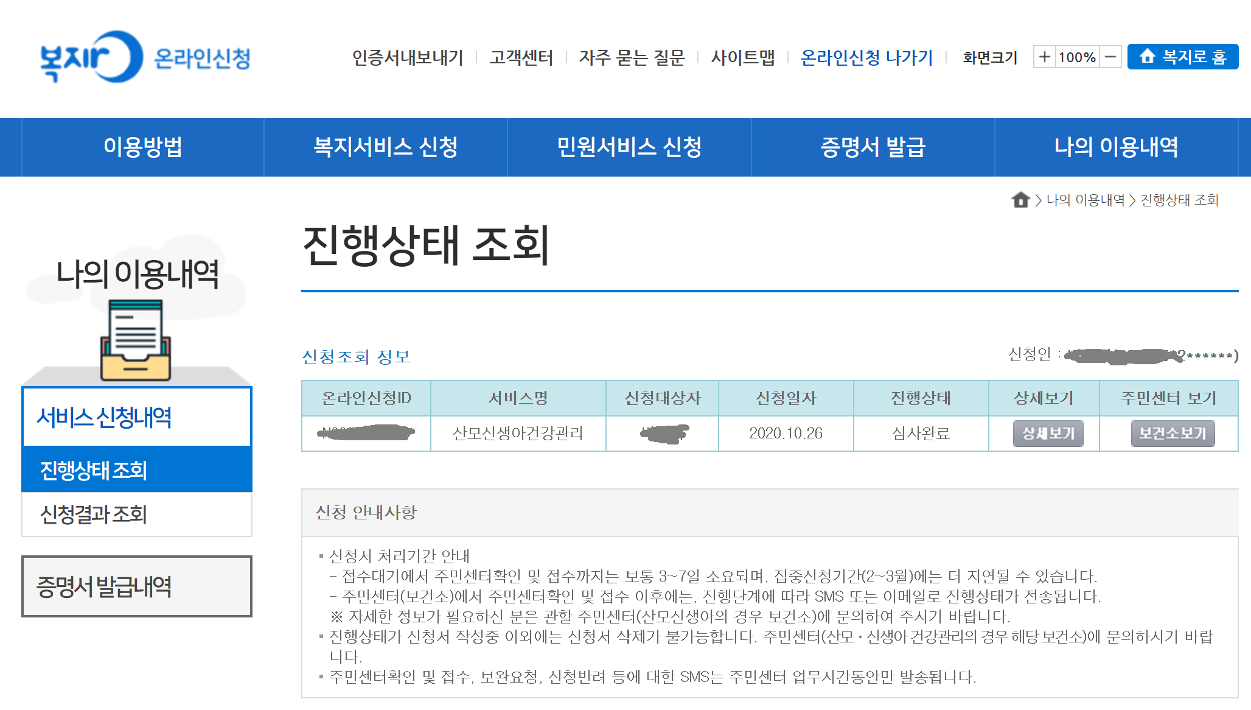Click the Bokjiro logo at top left
The height and width of the screenshot is (710, 1251).
91,57
